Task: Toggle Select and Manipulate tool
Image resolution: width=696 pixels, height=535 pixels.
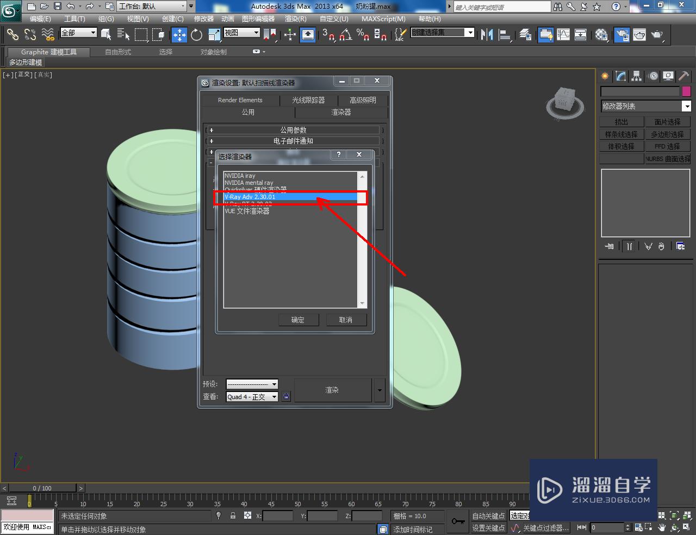Action: 290,35
